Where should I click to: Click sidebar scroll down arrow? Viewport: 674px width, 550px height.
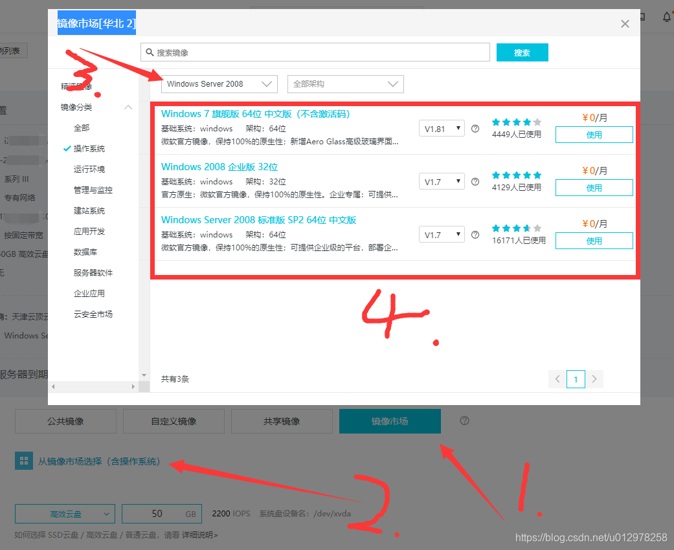pos(144,375)
